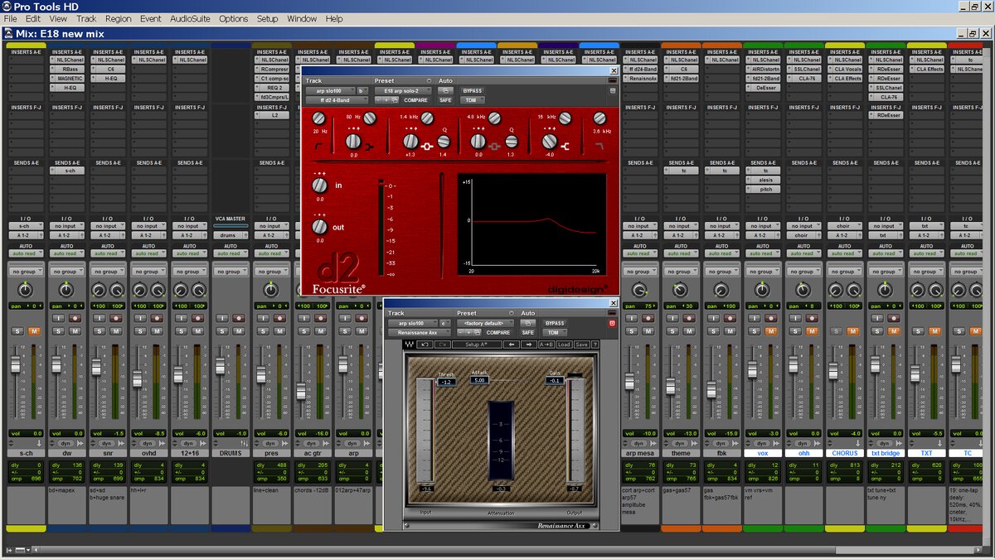Open the ff d2 4-Band plug-in selector

click(x=337, y=100)
